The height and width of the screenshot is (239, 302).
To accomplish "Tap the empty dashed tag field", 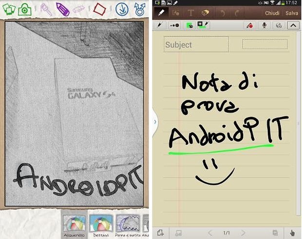I will pyautogui.click(x=265, y=44).
